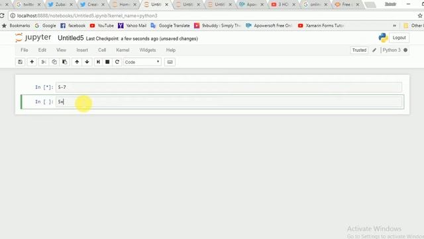Restart kernel with circular arrow icon
The image size is (424, 239).
[x=117, y=62]
